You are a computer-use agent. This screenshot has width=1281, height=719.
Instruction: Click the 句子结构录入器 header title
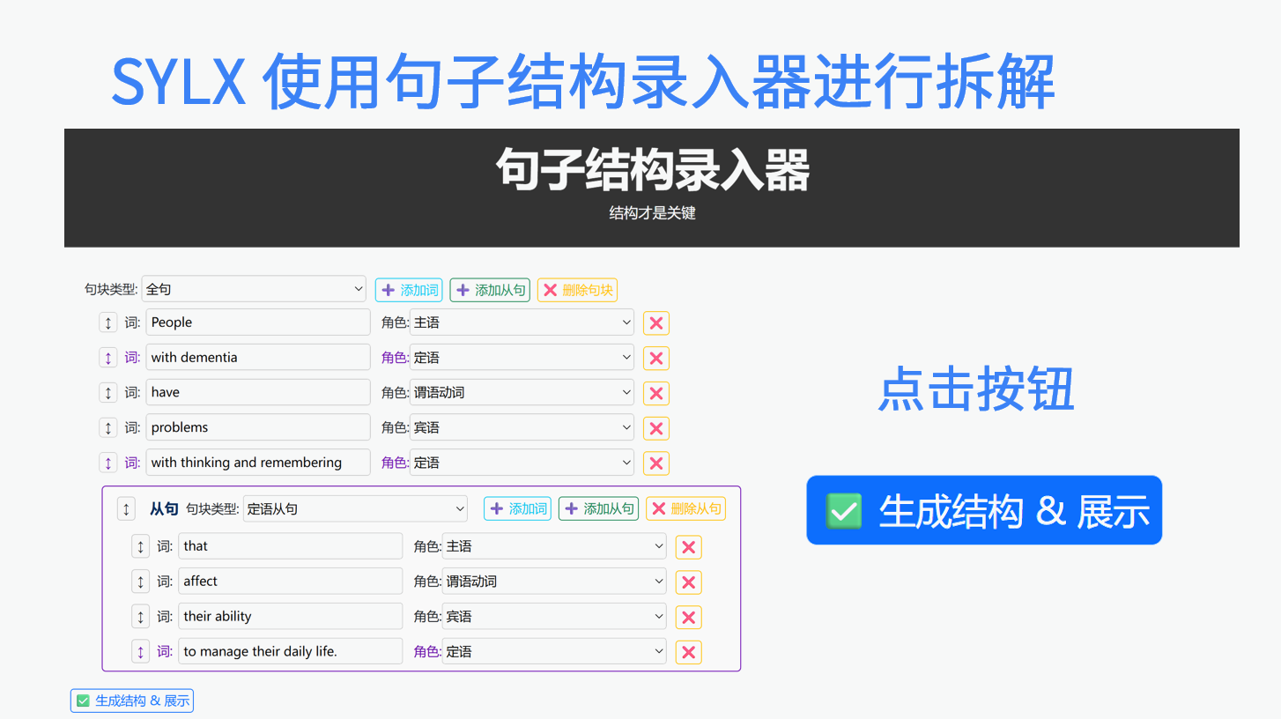(652, 170)
